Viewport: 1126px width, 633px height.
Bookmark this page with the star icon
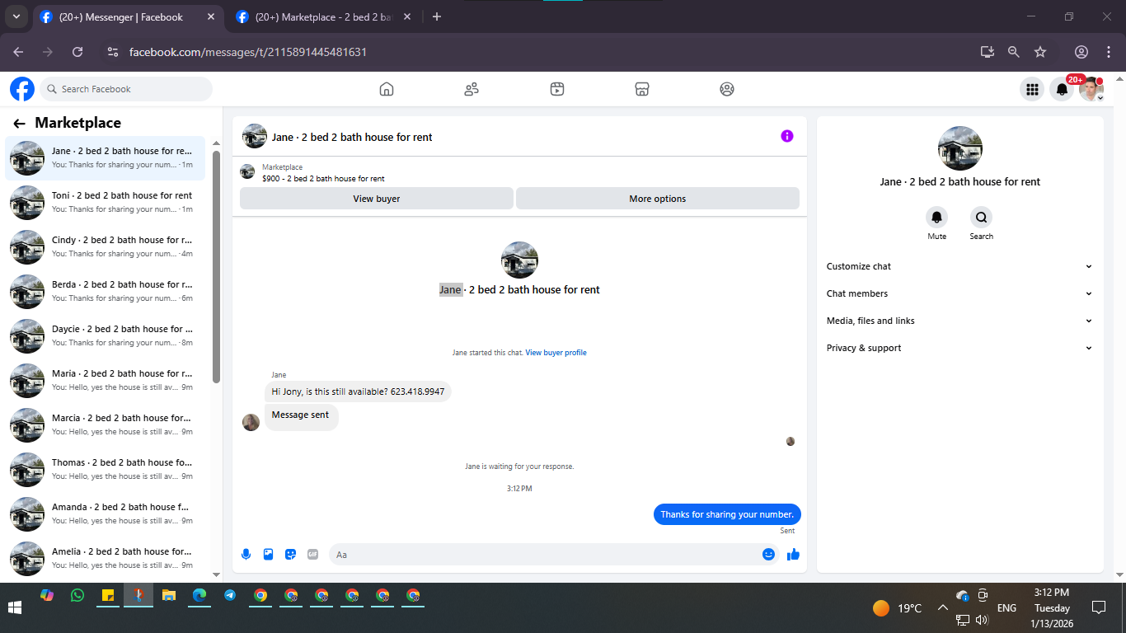click(x=1040, y=52)
